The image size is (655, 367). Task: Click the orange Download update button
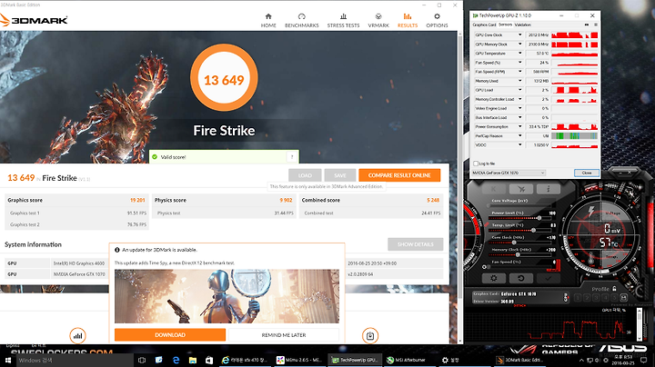point(170,335)
